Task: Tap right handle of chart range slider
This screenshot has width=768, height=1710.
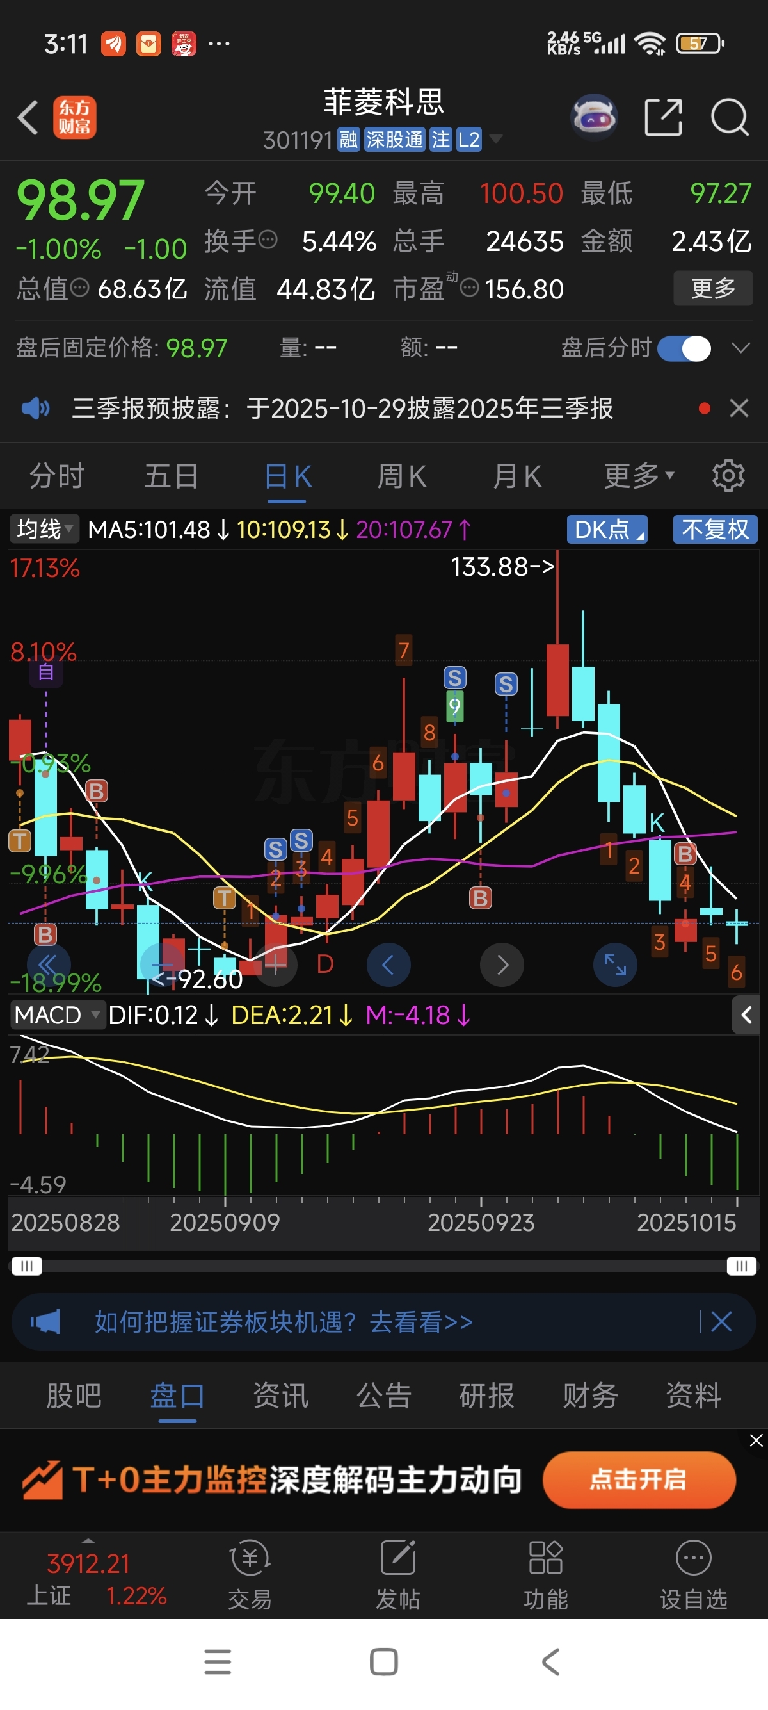Action: point(742,1266)
